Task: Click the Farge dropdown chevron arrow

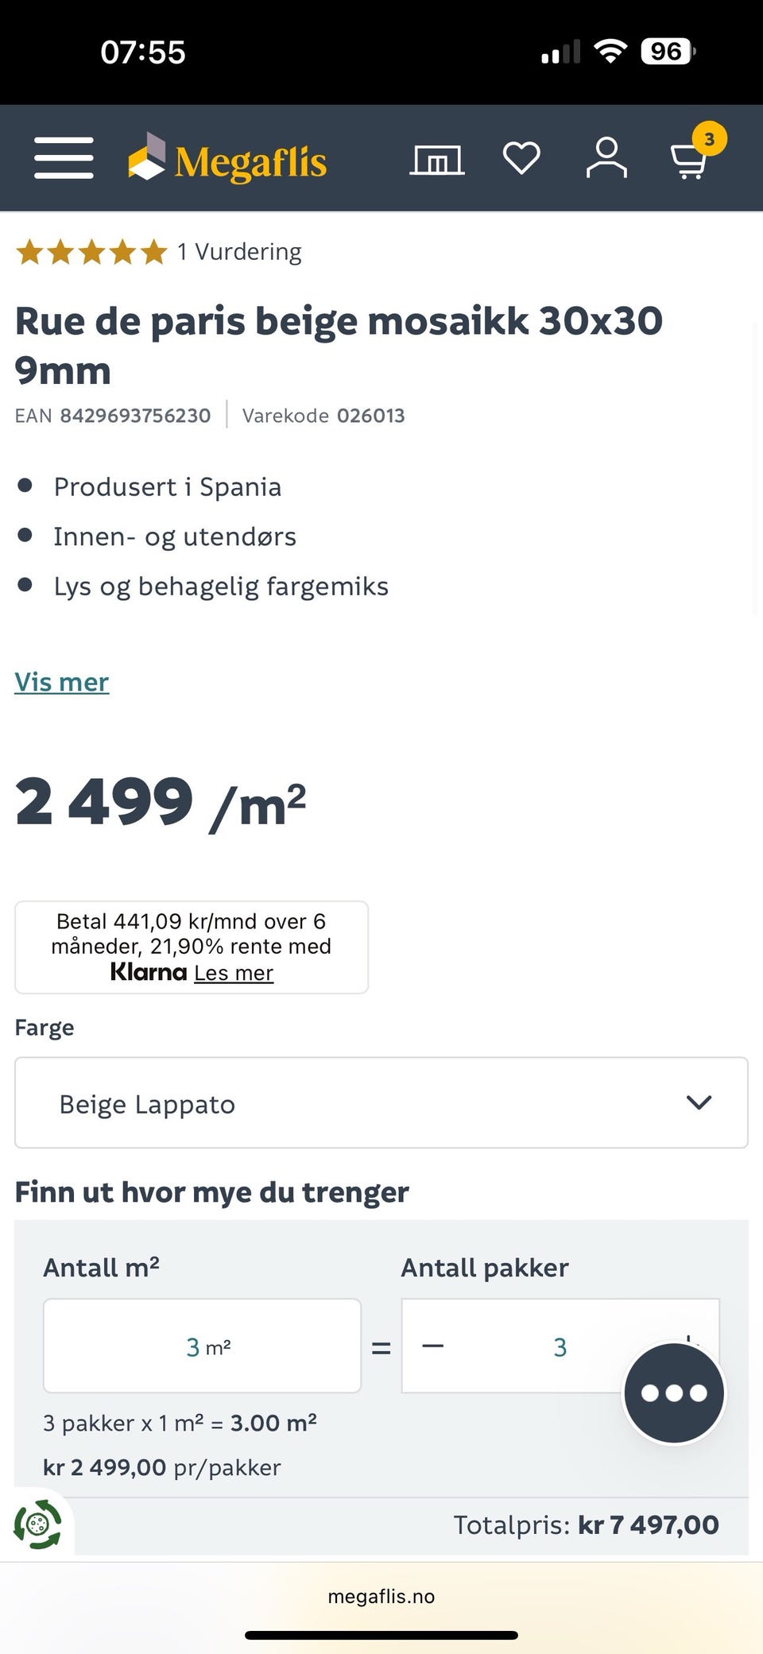Action: 699,1102
